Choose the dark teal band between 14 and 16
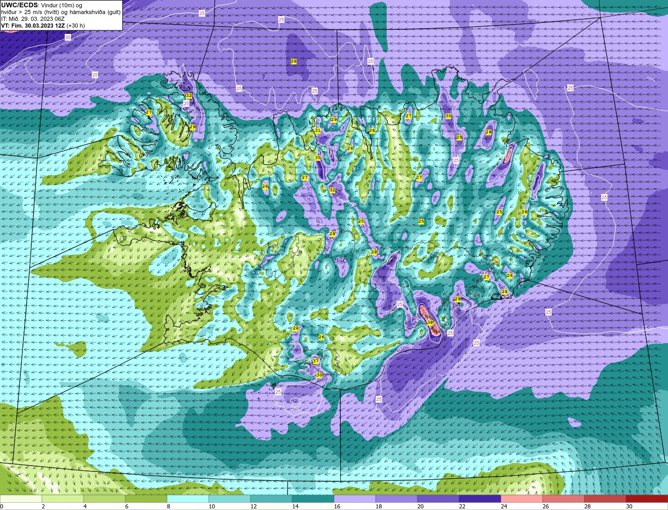This screenshot has height=510, width=668. coord(313,499)
